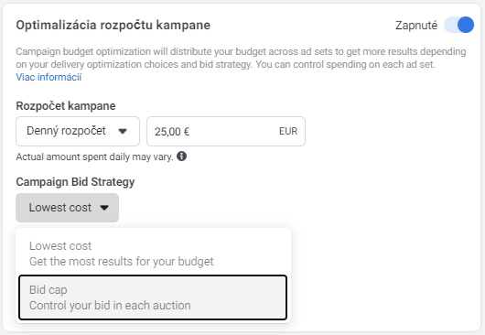Click Optimalizácia rozpočtu kampane heading

(x=113, y=26)
